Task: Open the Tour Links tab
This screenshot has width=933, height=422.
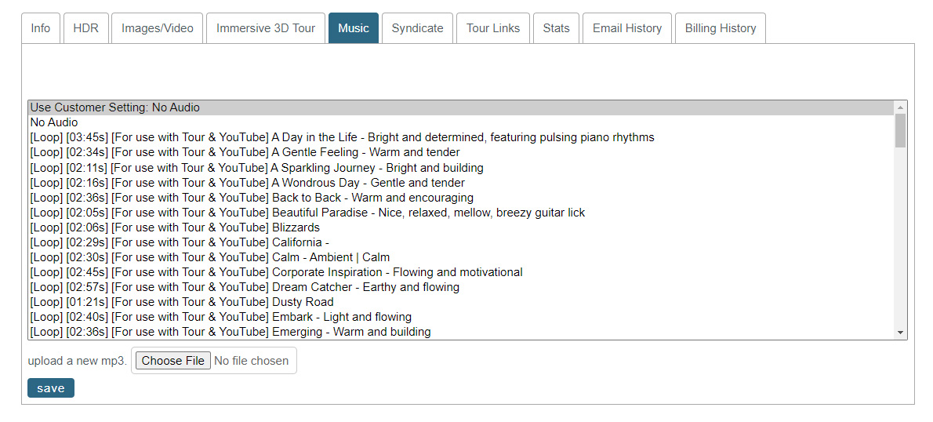Action: pos(492,28)
